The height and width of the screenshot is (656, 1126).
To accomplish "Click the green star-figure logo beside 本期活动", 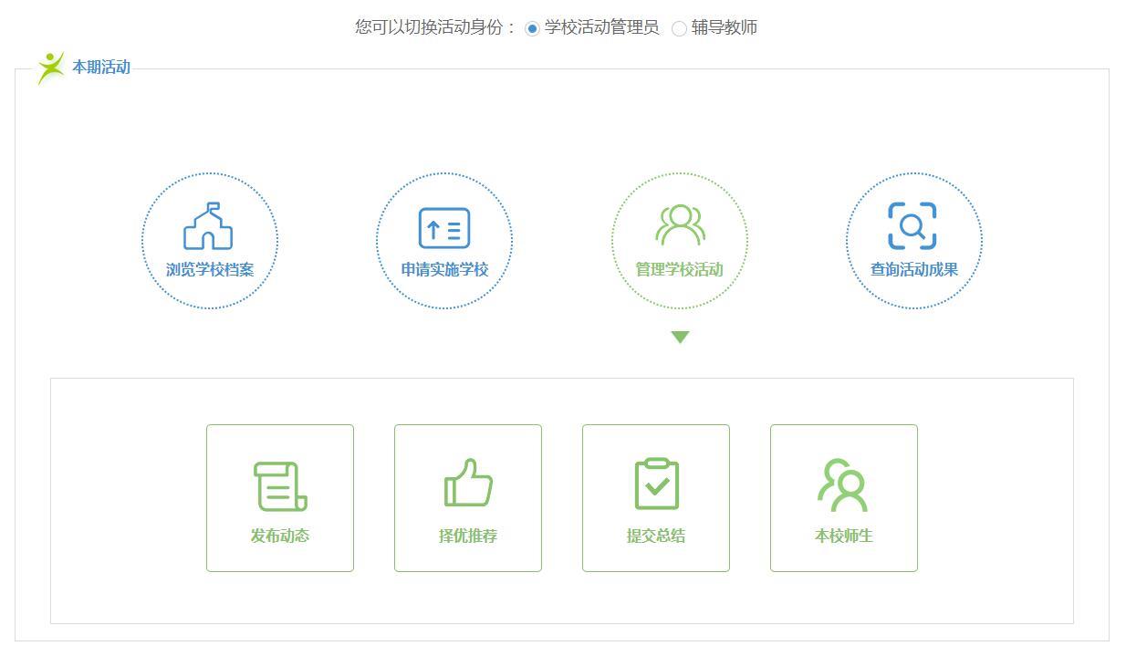I will click(x=50, y=68).
